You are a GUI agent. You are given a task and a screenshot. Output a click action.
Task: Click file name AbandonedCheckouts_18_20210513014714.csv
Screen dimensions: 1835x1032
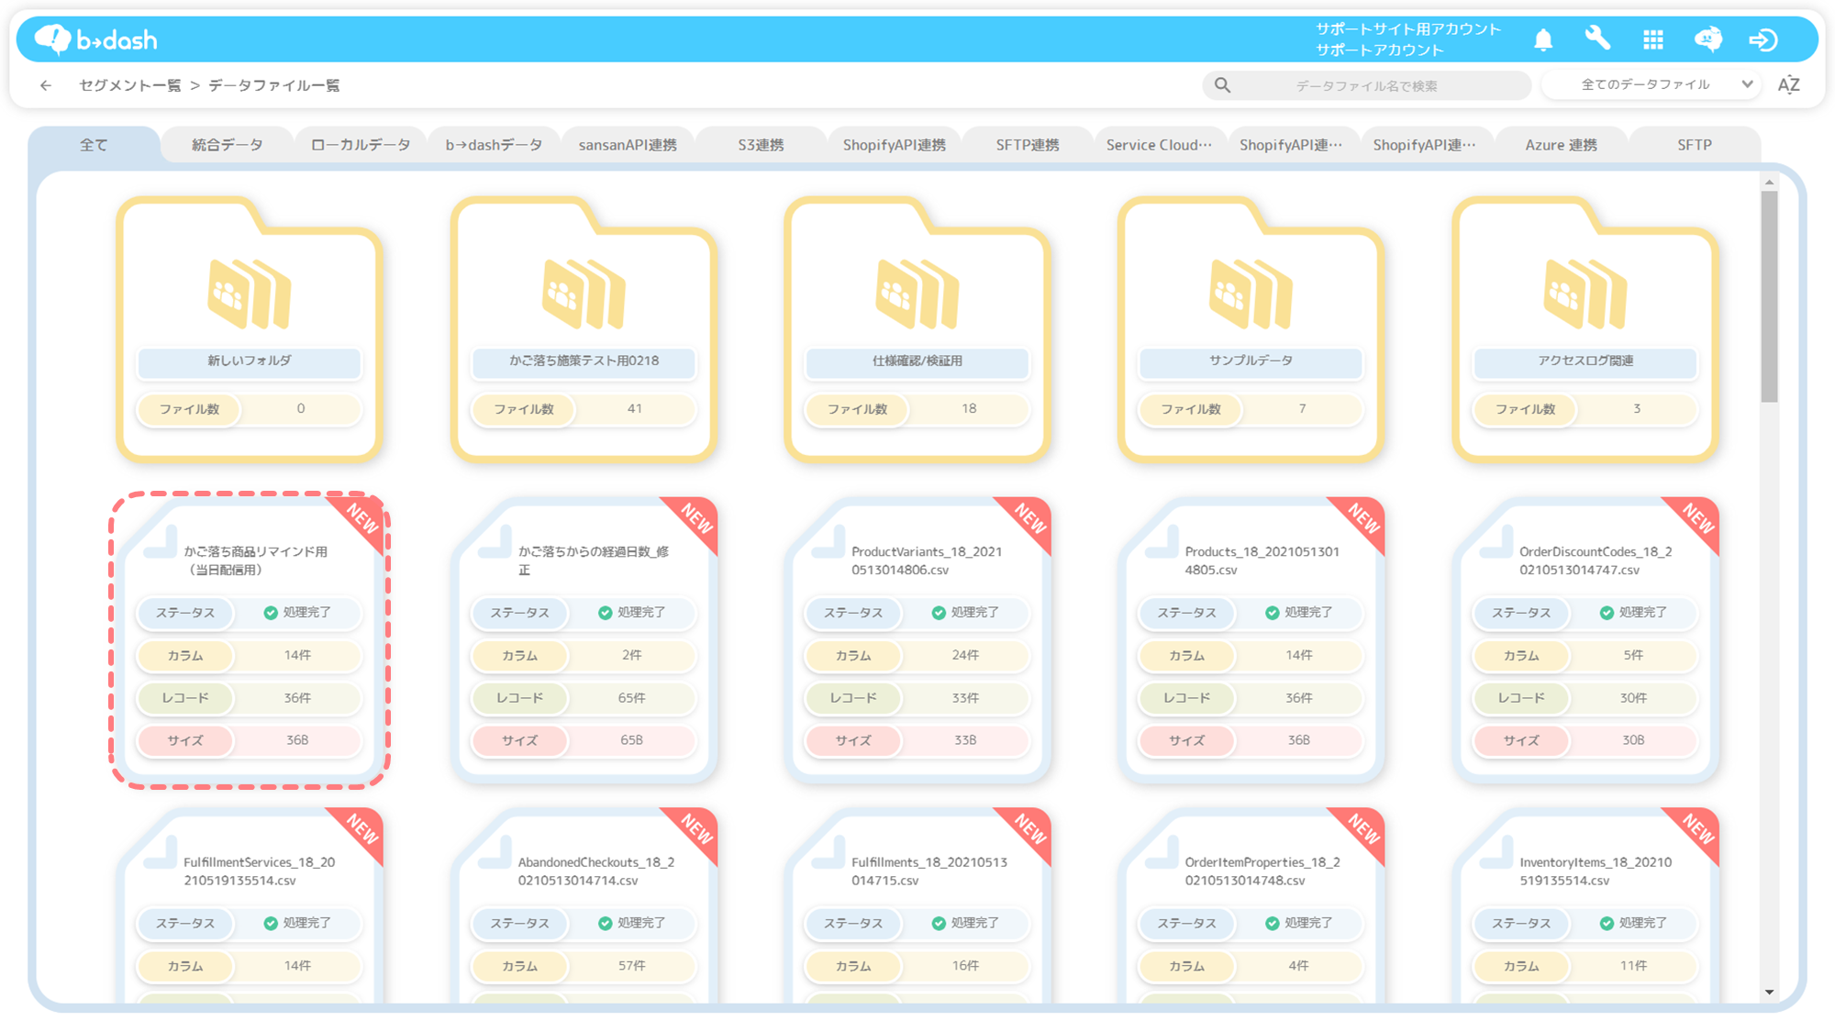click(x=596, y=871)
